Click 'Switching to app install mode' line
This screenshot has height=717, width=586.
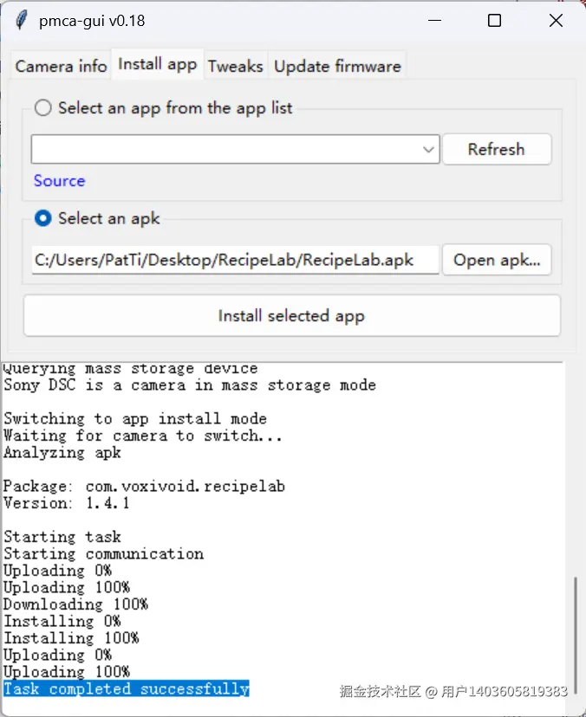135,418
